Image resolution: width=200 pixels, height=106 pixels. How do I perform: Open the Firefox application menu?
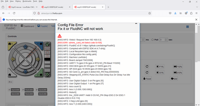(x=197, y=13)
